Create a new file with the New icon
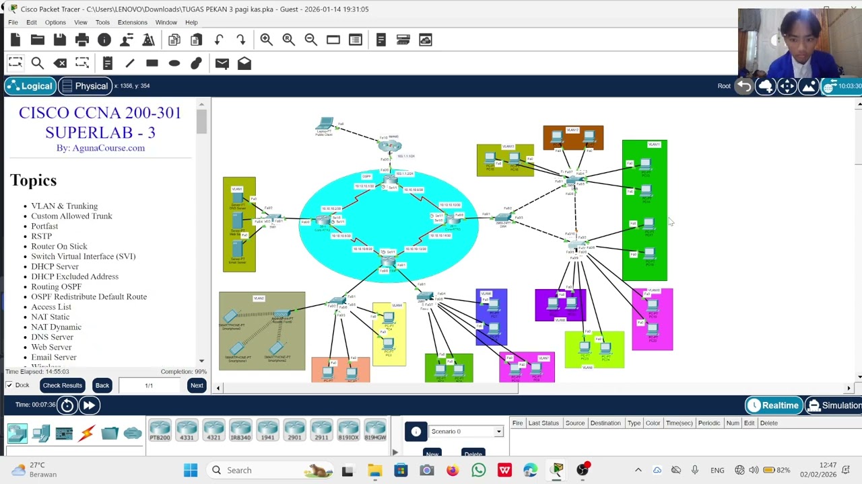 pos(15,40)
